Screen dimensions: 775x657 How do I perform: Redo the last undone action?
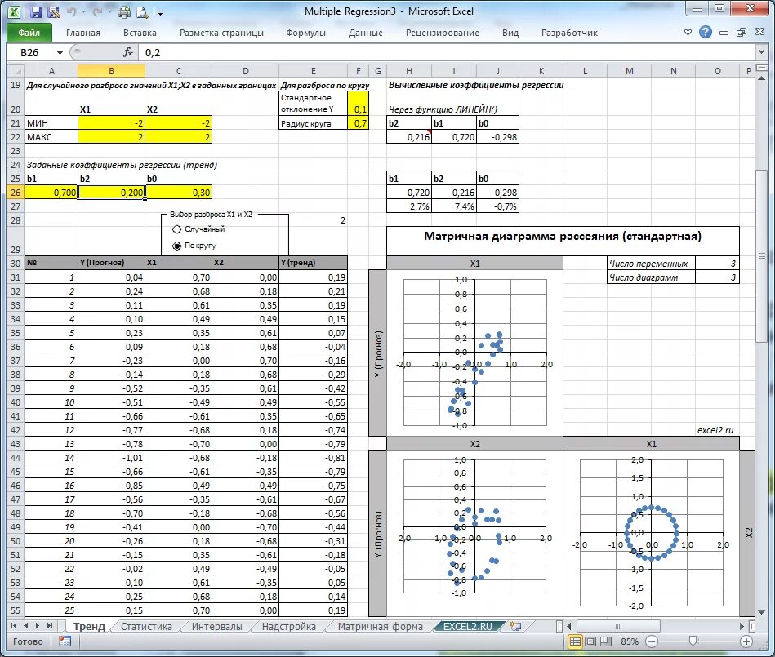(97, 11)
